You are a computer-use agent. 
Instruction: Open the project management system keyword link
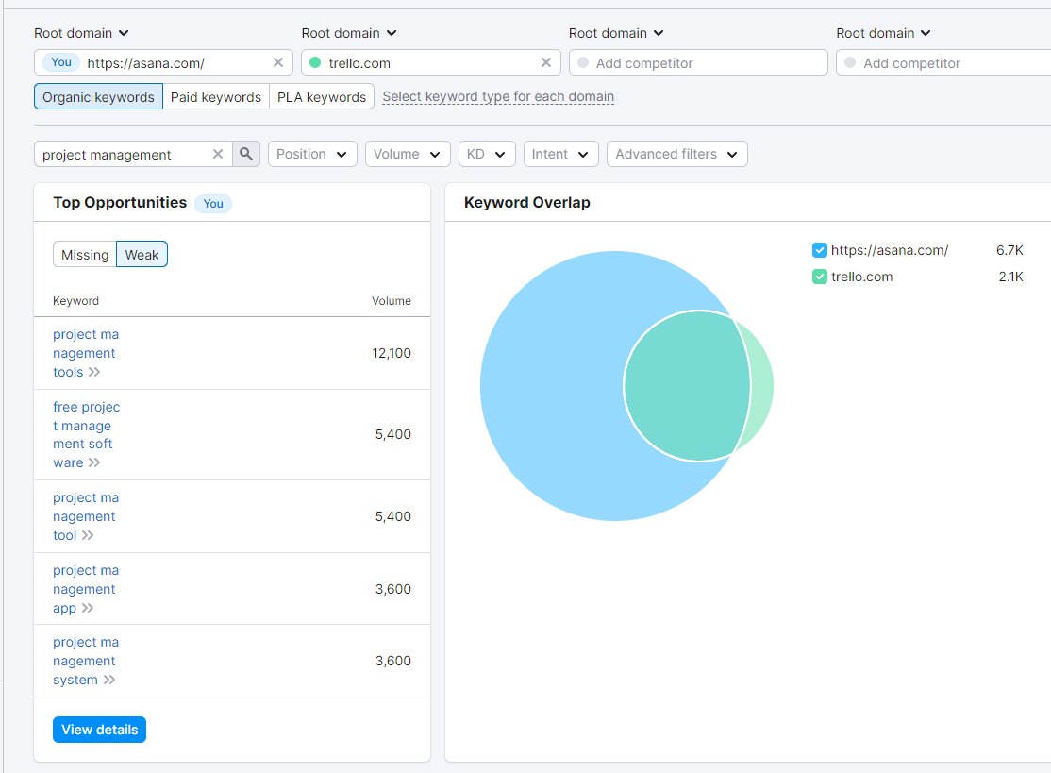pyautogui.click(x=86, y=661)
